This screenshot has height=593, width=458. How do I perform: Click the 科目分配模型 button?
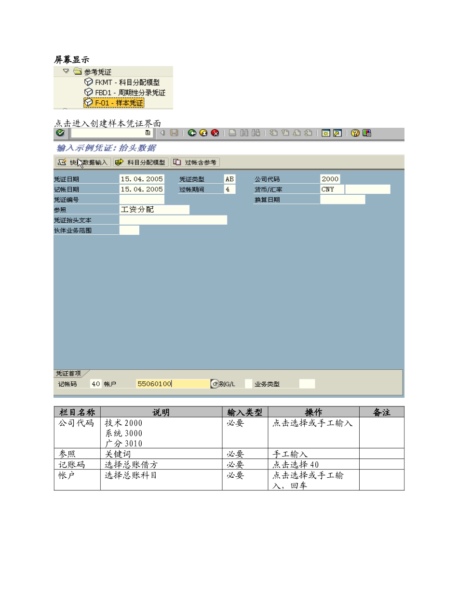point(141,162)
